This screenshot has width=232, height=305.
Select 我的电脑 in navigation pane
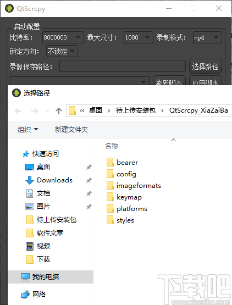pos(51,276)
